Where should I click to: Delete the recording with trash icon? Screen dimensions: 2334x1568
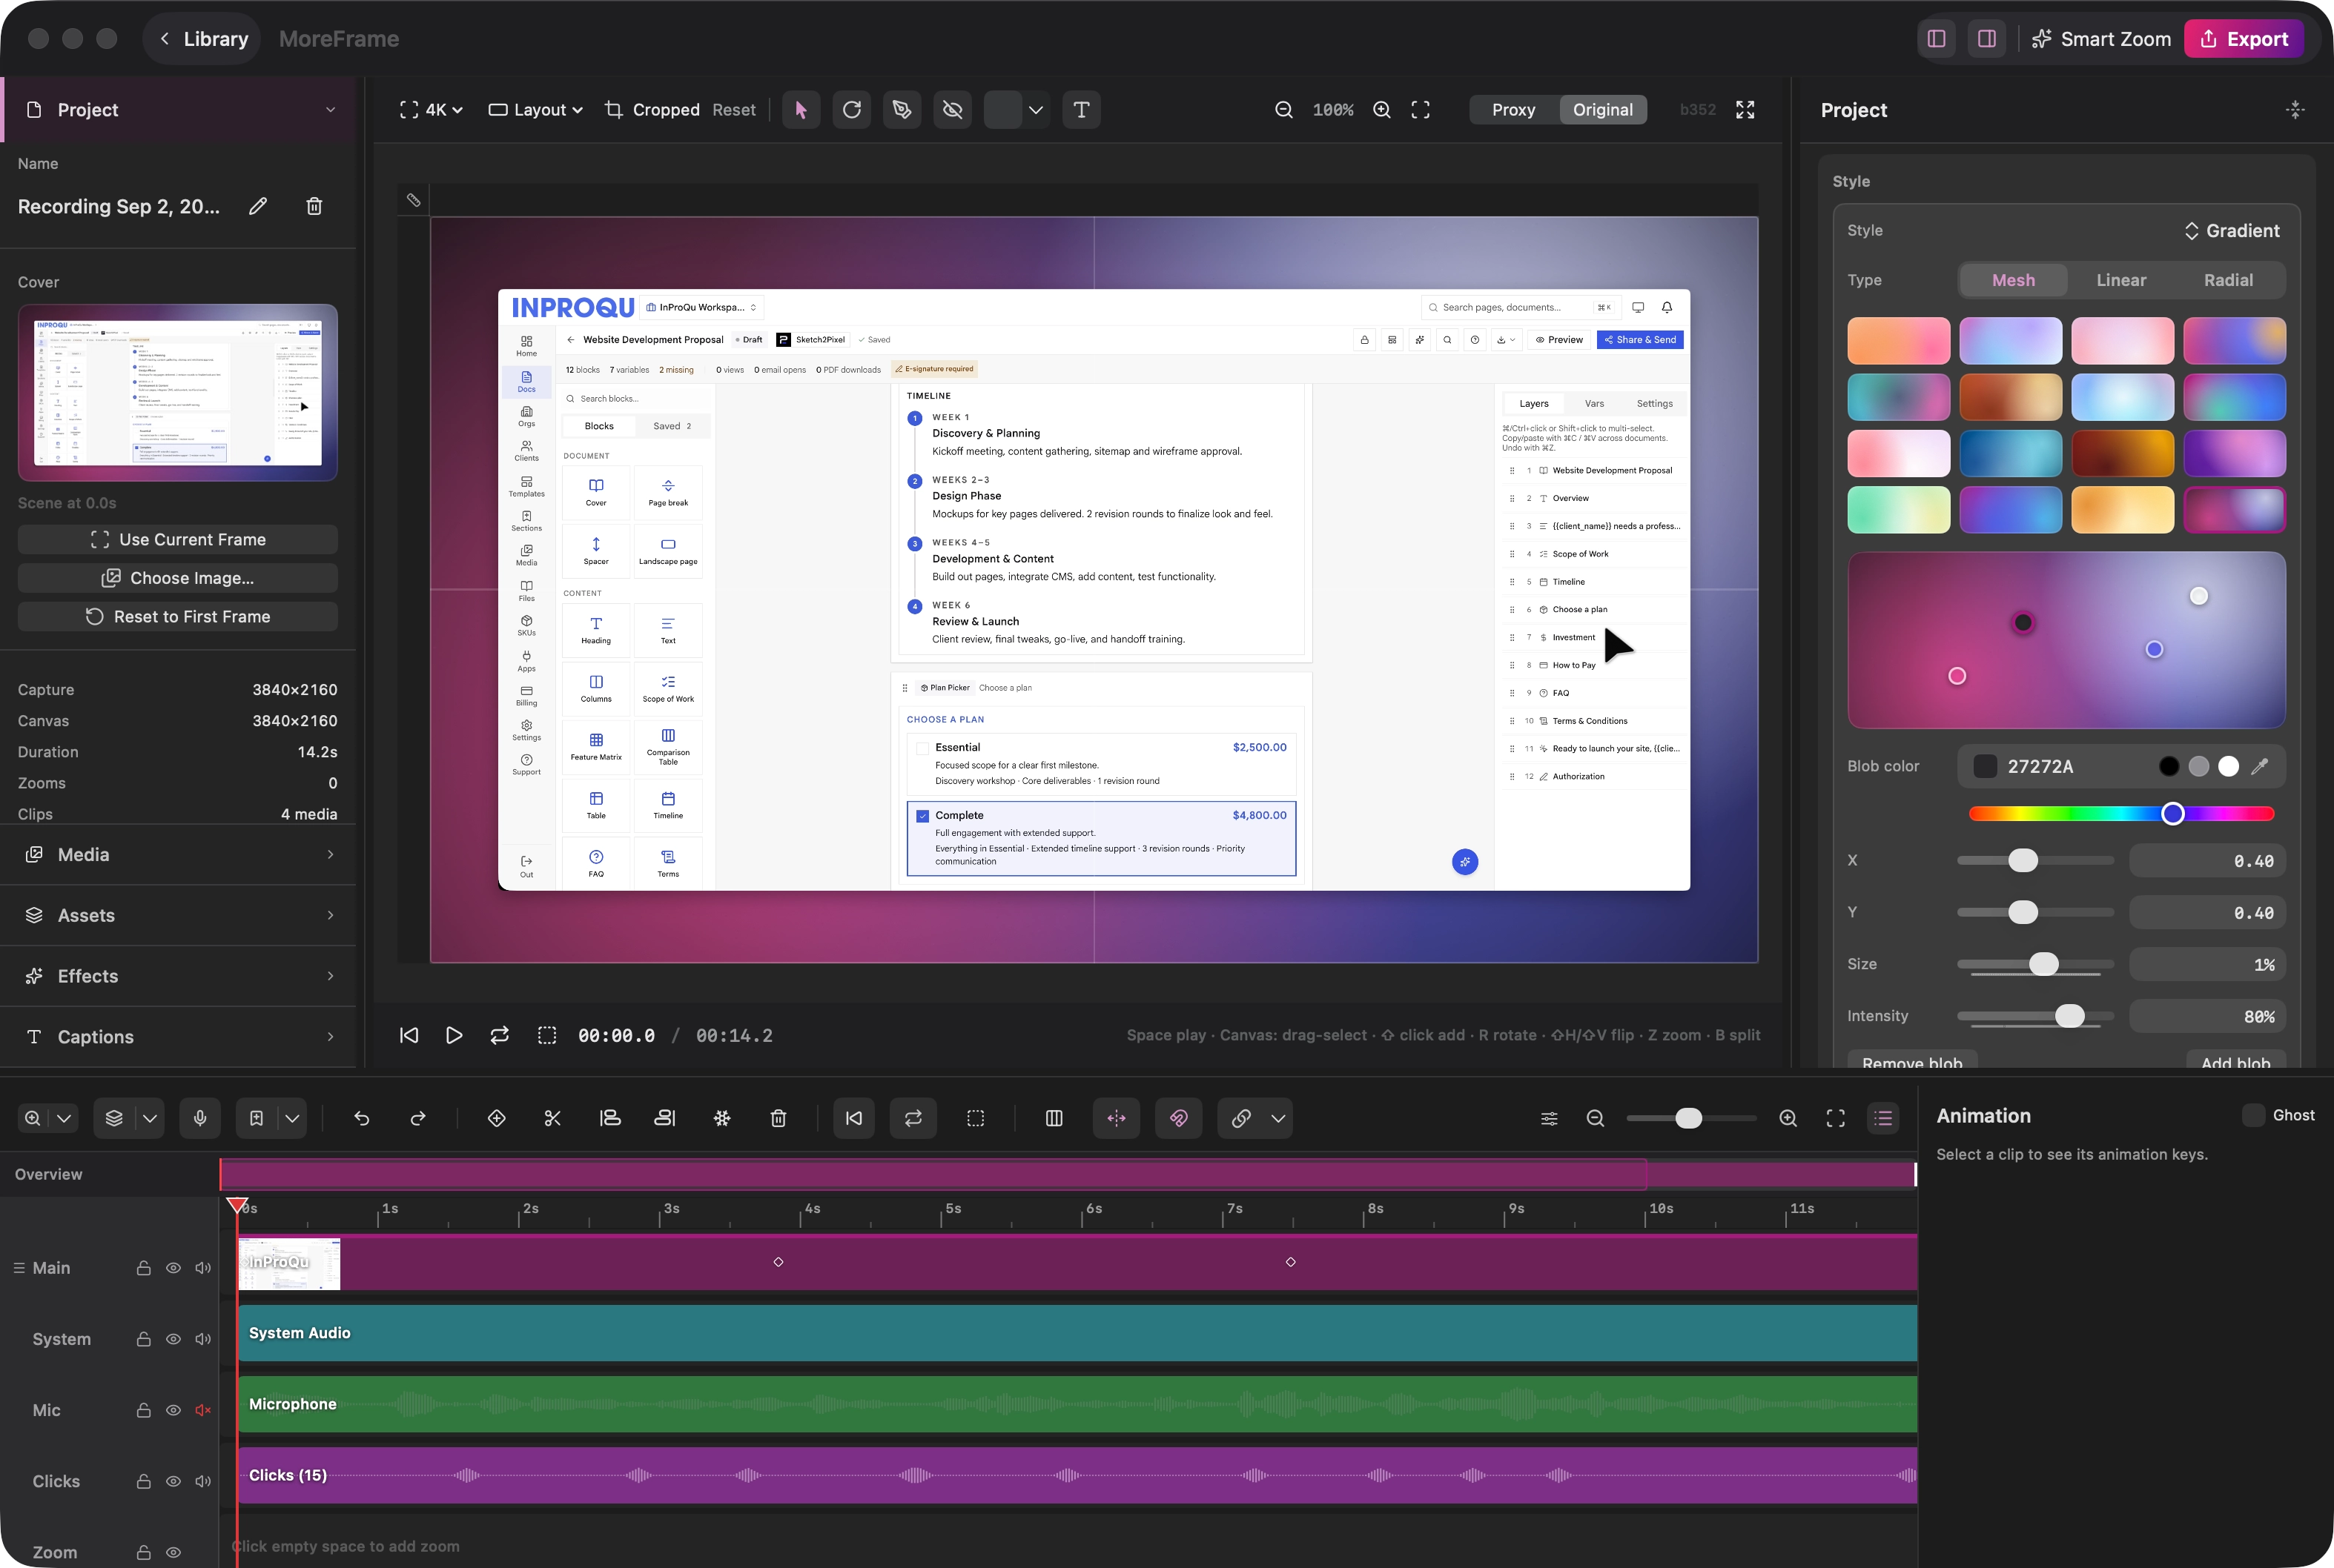[x=314, y=206]
